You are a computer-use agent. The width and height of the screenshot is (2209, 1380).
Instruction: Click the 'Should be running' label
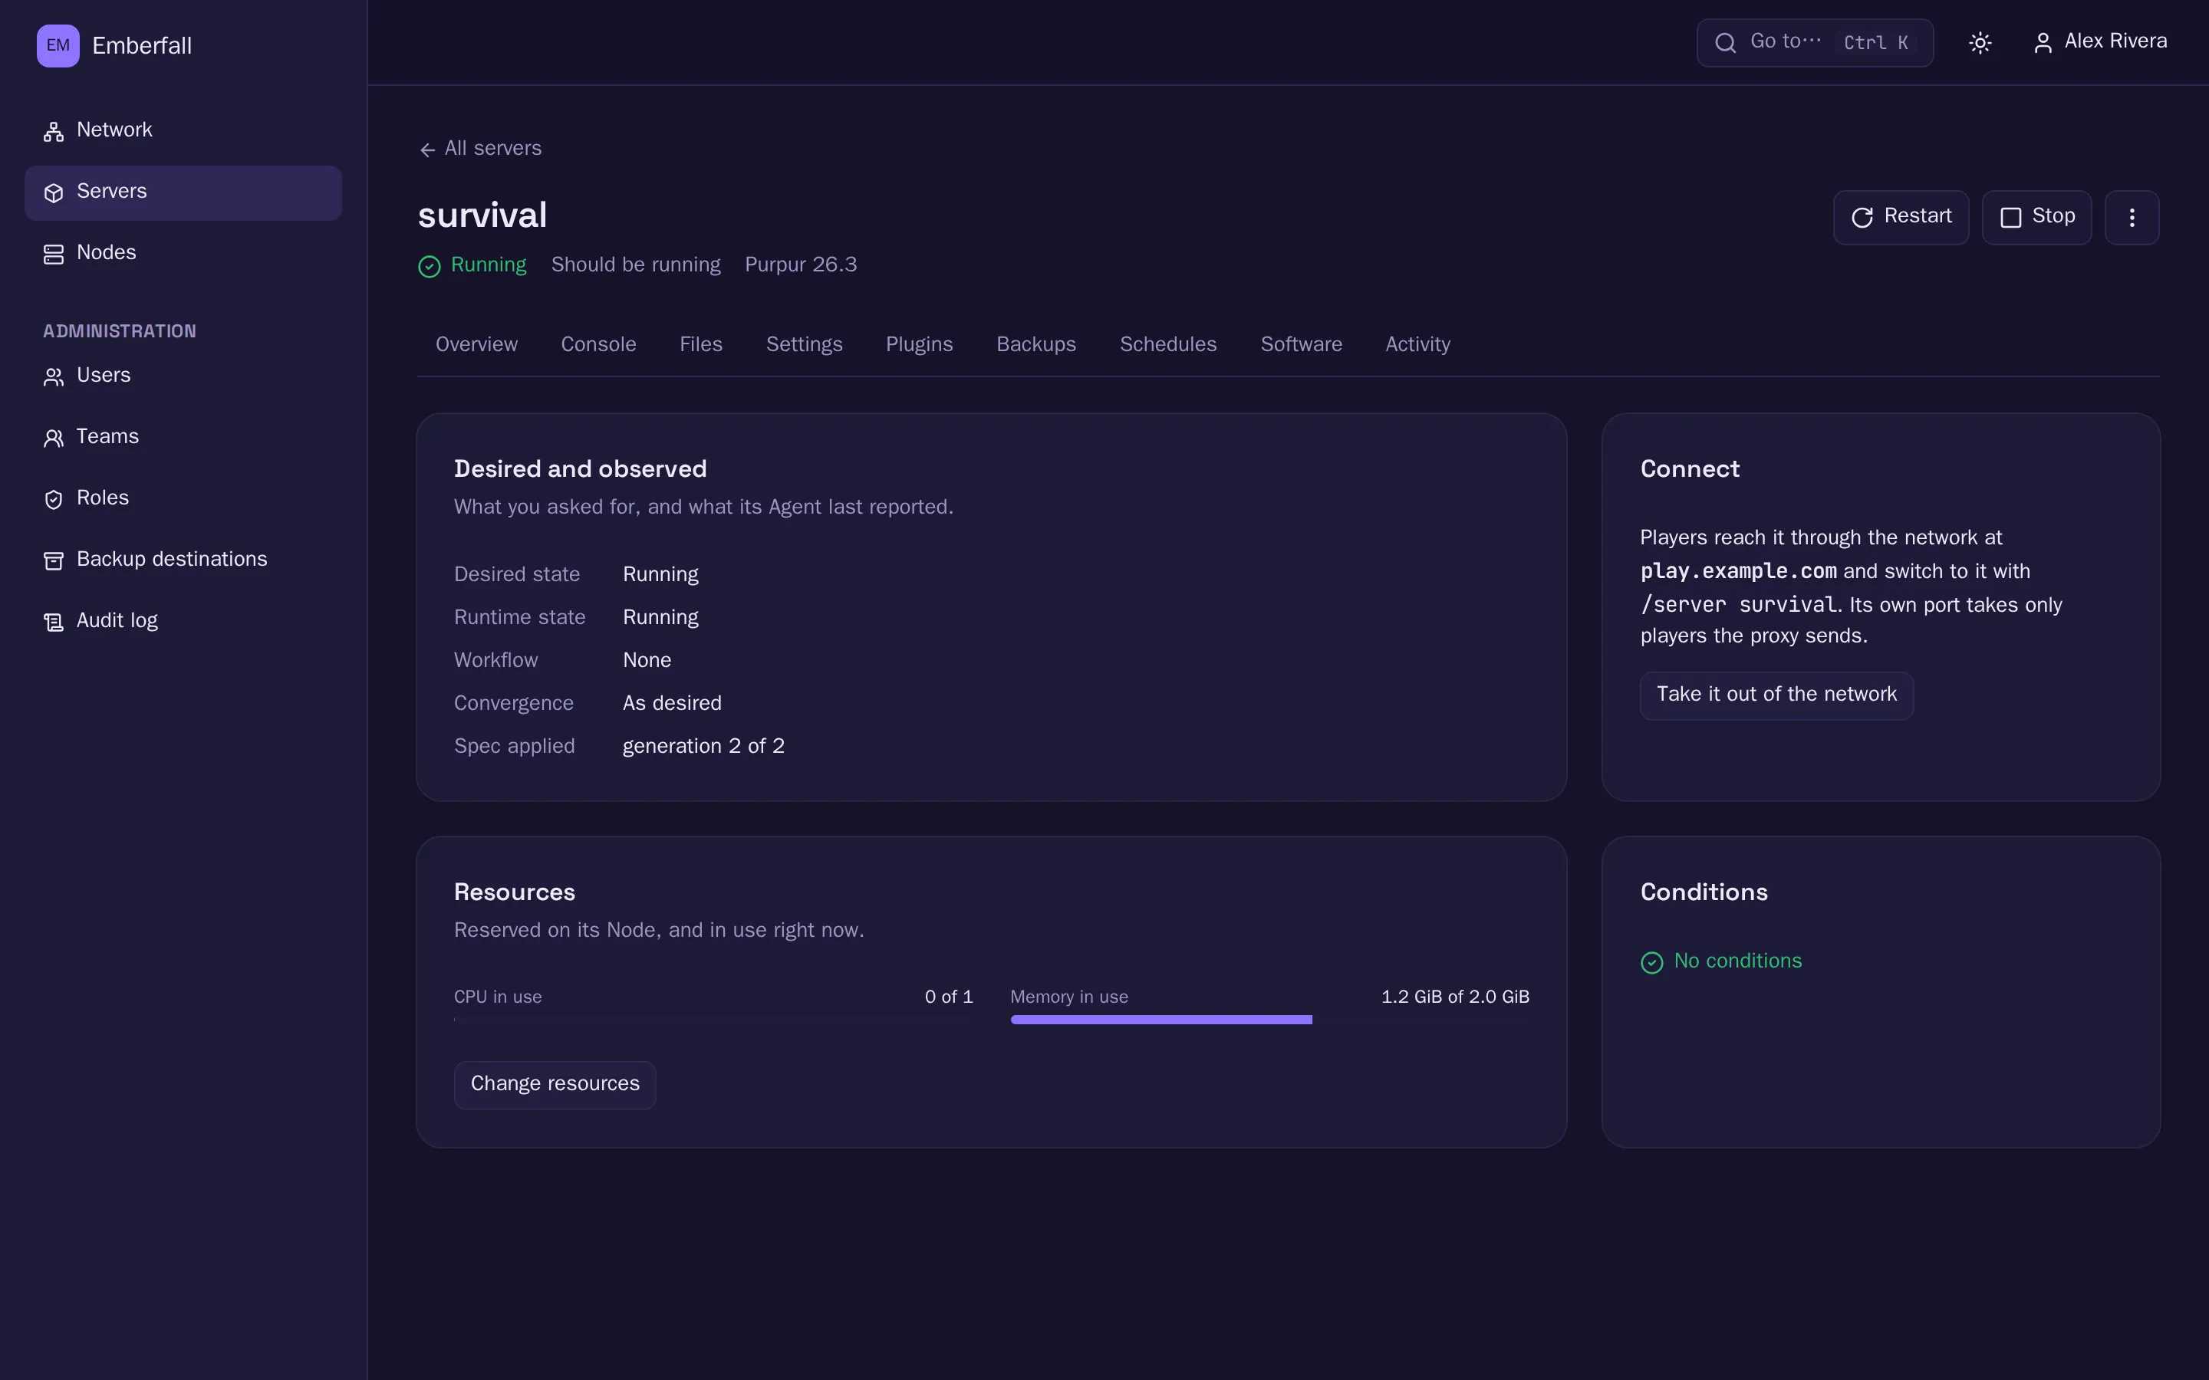pyautogui.click(x=636, y=265)
